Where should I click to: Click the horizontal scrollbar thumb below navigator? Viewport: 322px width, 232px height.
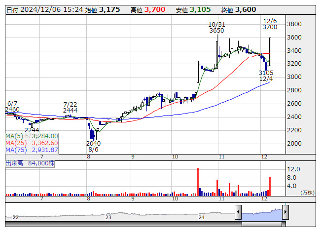point(262,224)
